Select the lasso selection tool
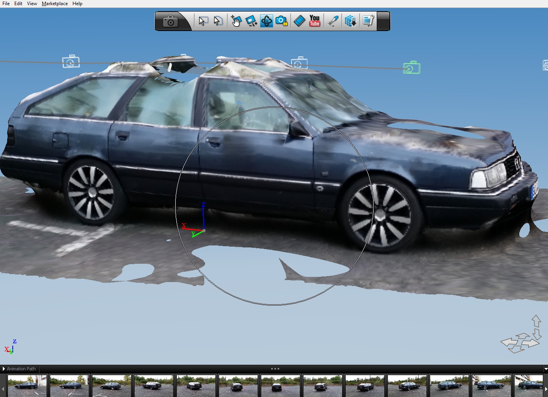 point(218,21)
